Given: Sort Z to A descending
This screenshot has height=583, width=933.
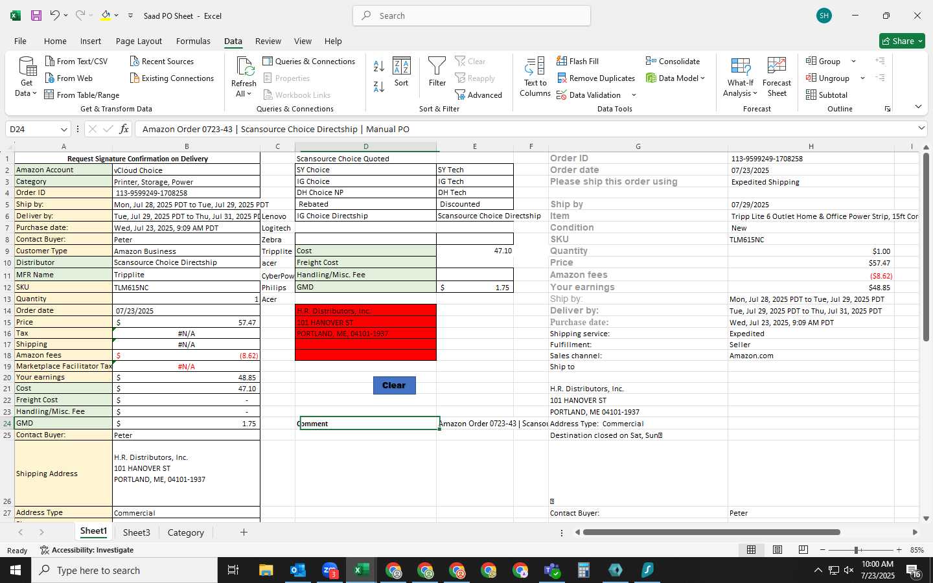Looking at the screenshot, I should 379,86.
